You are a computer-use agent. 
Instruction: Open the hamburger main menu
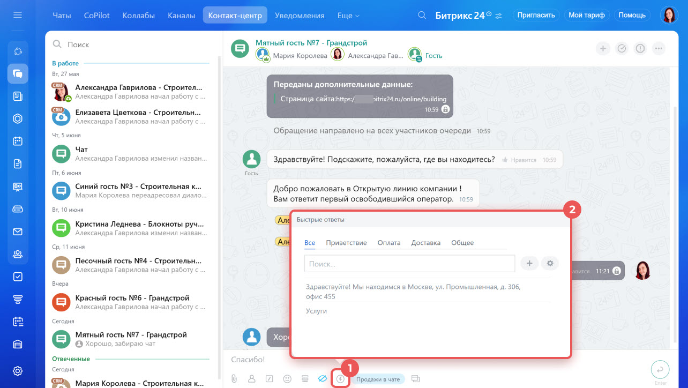point(18,14)
